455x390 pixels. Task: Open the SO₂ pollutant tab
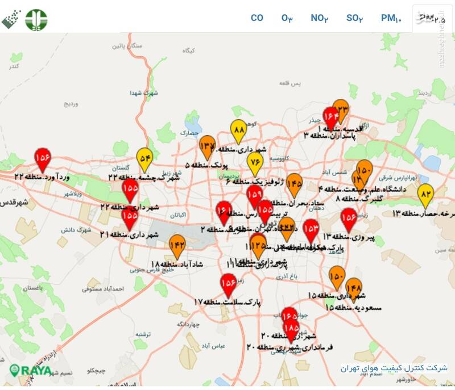355,18
